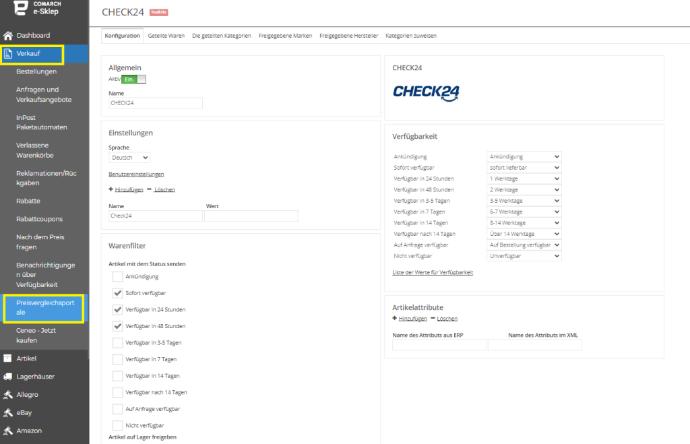
Task: Select the Konfiguration tab
Action: point(123,36)
